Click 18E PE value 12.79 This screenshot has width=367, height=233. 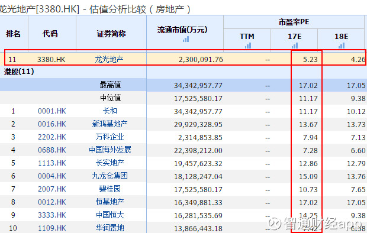pos(356,164)
